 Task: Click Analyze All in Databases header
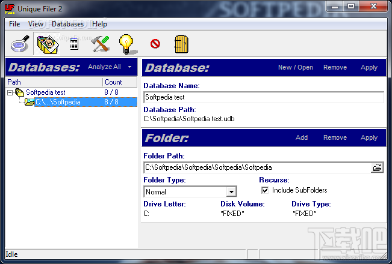[x=104, y=67]
